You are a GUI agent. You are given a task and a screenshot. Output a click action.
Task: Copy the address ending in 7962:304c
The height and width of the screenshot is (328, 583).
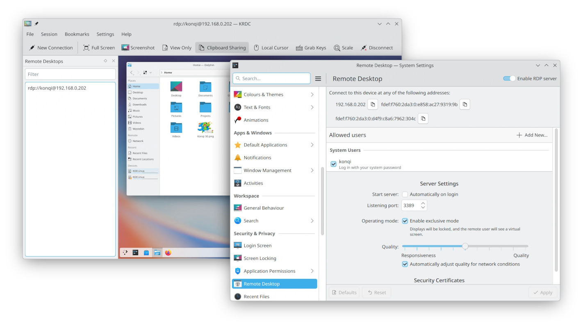tap(423, 118)
